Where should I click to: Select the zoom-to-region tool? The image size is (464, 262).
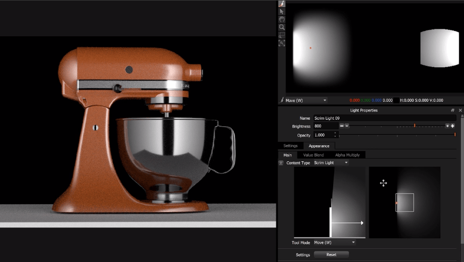click(x=282, y=35)
